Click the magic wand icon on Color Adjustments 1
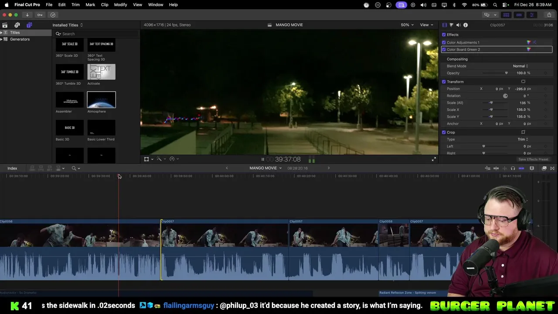 [534, 42]
